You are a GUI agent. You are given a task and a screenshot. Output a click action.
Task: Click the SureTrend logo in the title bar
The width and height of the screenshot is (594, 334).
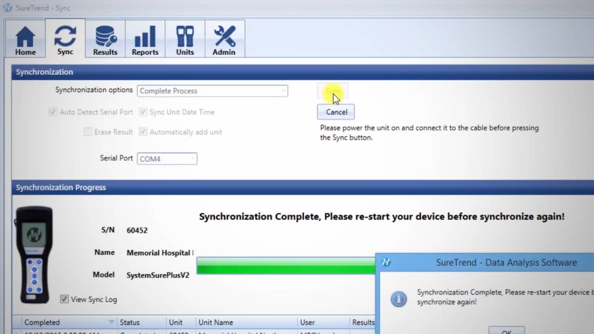coord(7,8)
